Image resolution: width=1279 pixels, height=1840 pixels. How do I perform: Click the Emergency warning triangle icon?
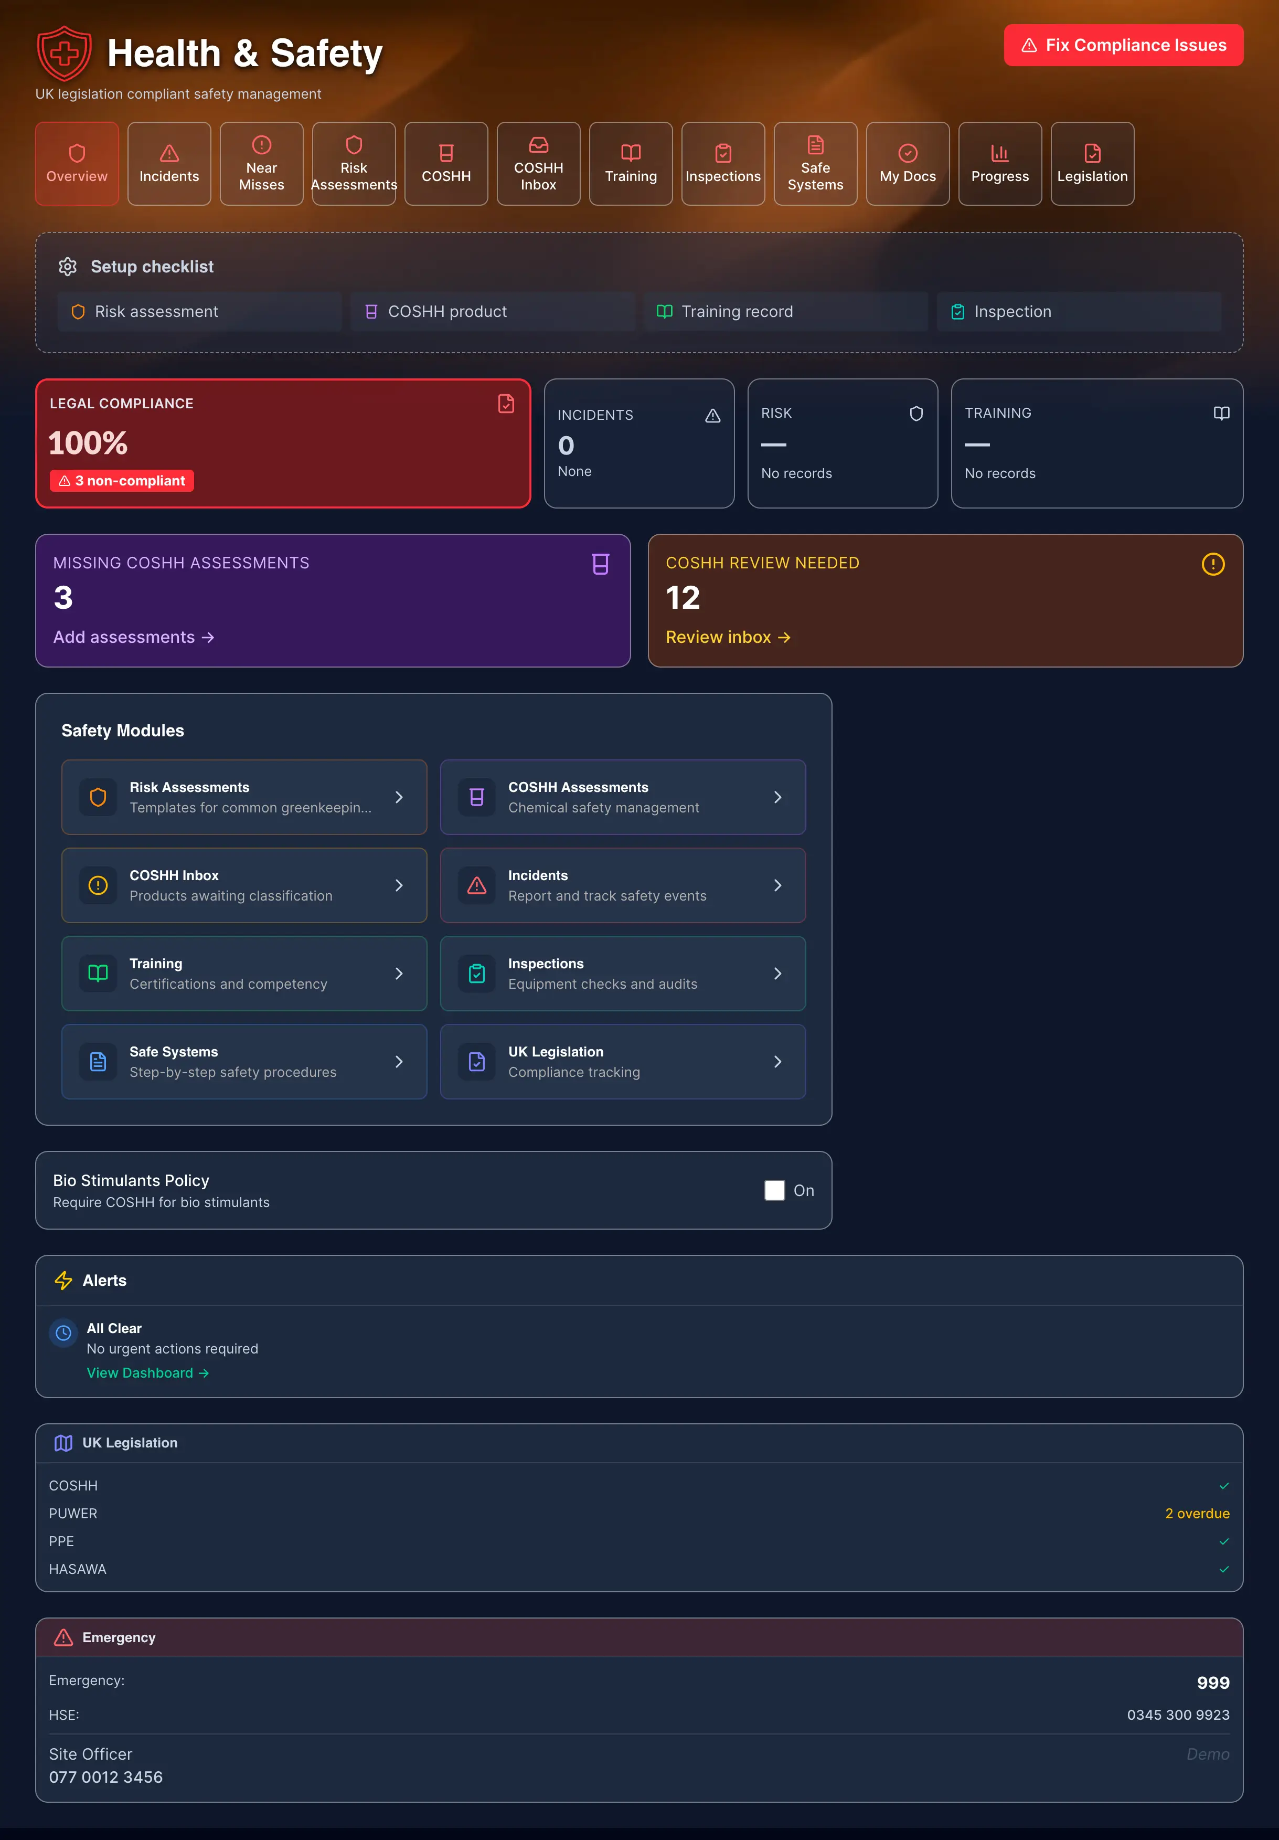click(x=63, y=1637)
